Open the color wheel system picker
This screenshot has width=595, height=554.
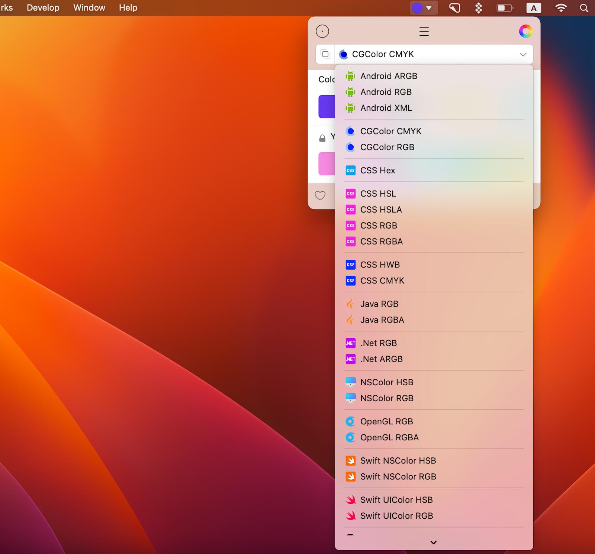pyautogui.click(x=525, y=32)
